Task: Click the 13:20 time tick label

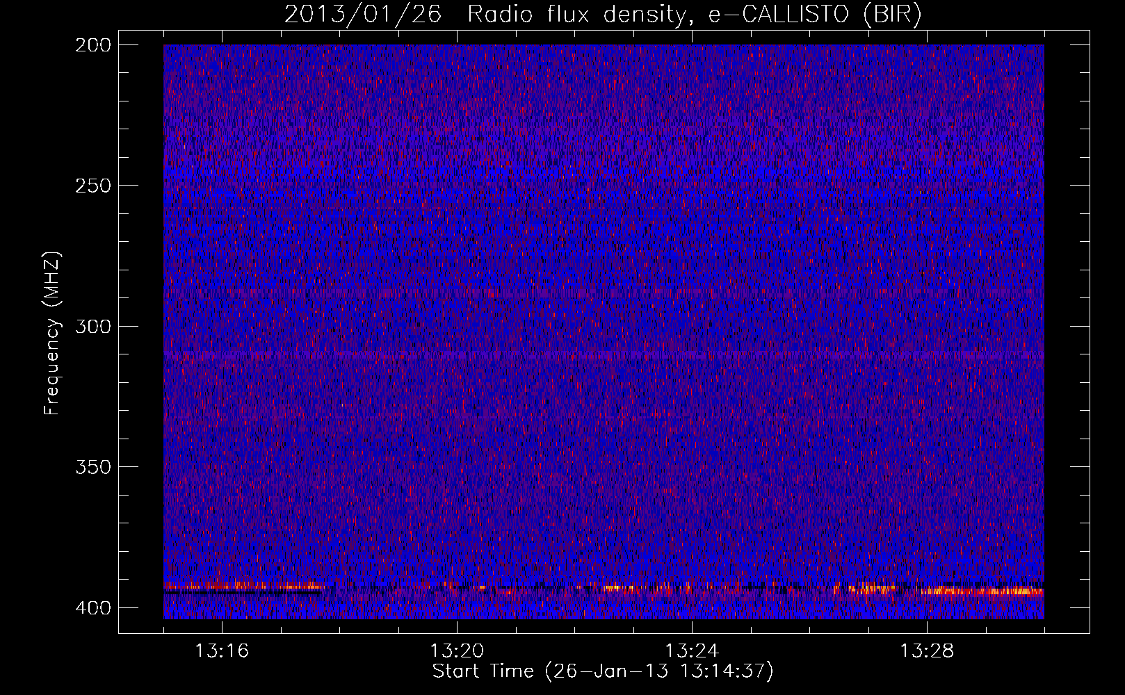Action: click(x=457, y=651)
